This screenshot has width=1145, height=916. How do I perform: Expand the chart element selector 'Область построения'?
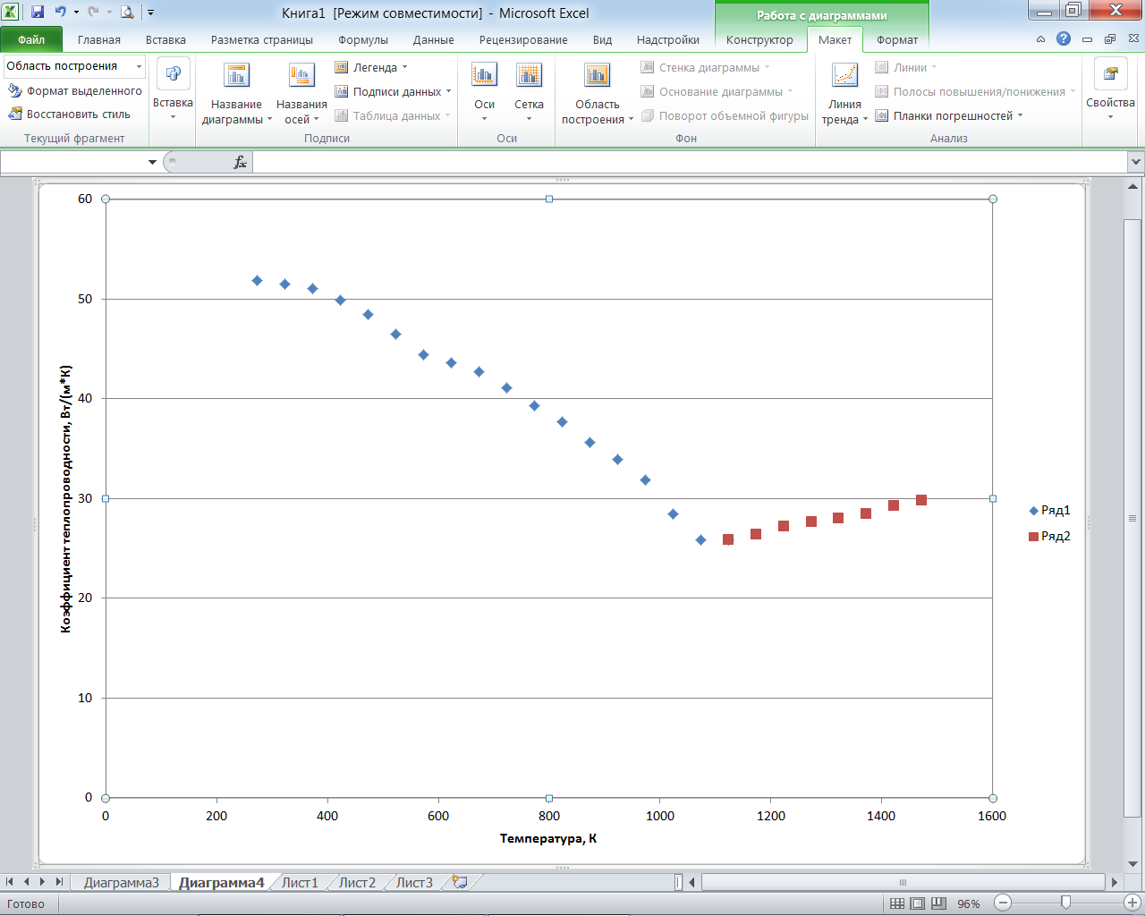(x=139, y=67)
